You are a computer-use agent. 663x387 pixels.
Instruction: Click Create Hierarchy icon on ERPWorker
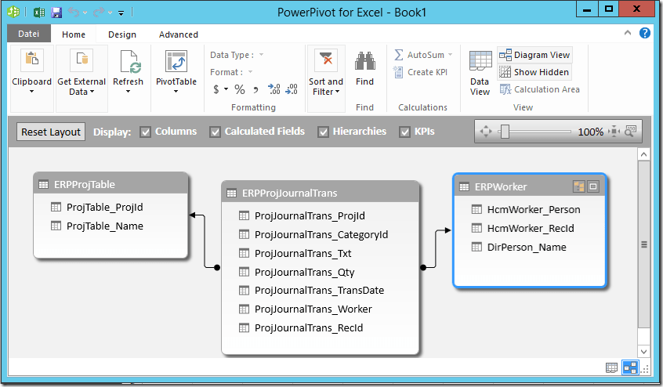tap(578, 186)
